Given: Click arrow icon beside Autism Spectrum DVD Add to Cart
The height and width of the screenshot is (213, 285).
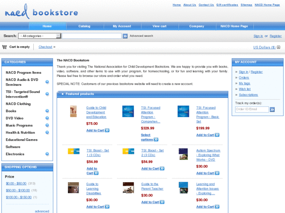Looking at the screenshot, I should point(217,173).
